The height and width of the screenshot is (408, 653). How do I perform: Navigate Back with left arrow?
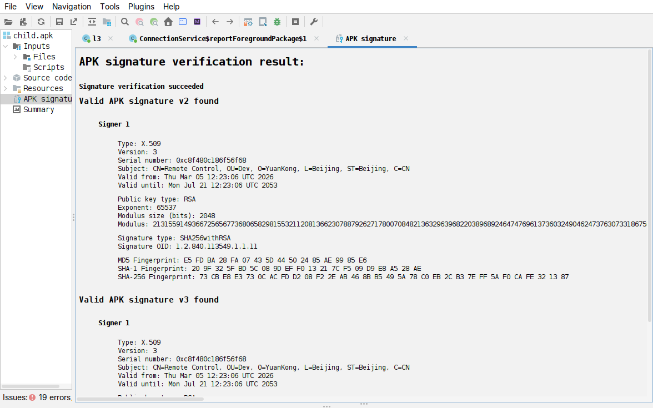tap(215, 22)
